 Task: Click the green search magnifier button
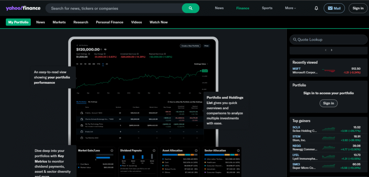pos(191,8)
